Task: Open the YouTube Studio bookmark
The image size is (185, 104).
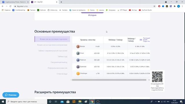Action: point(145,10)
